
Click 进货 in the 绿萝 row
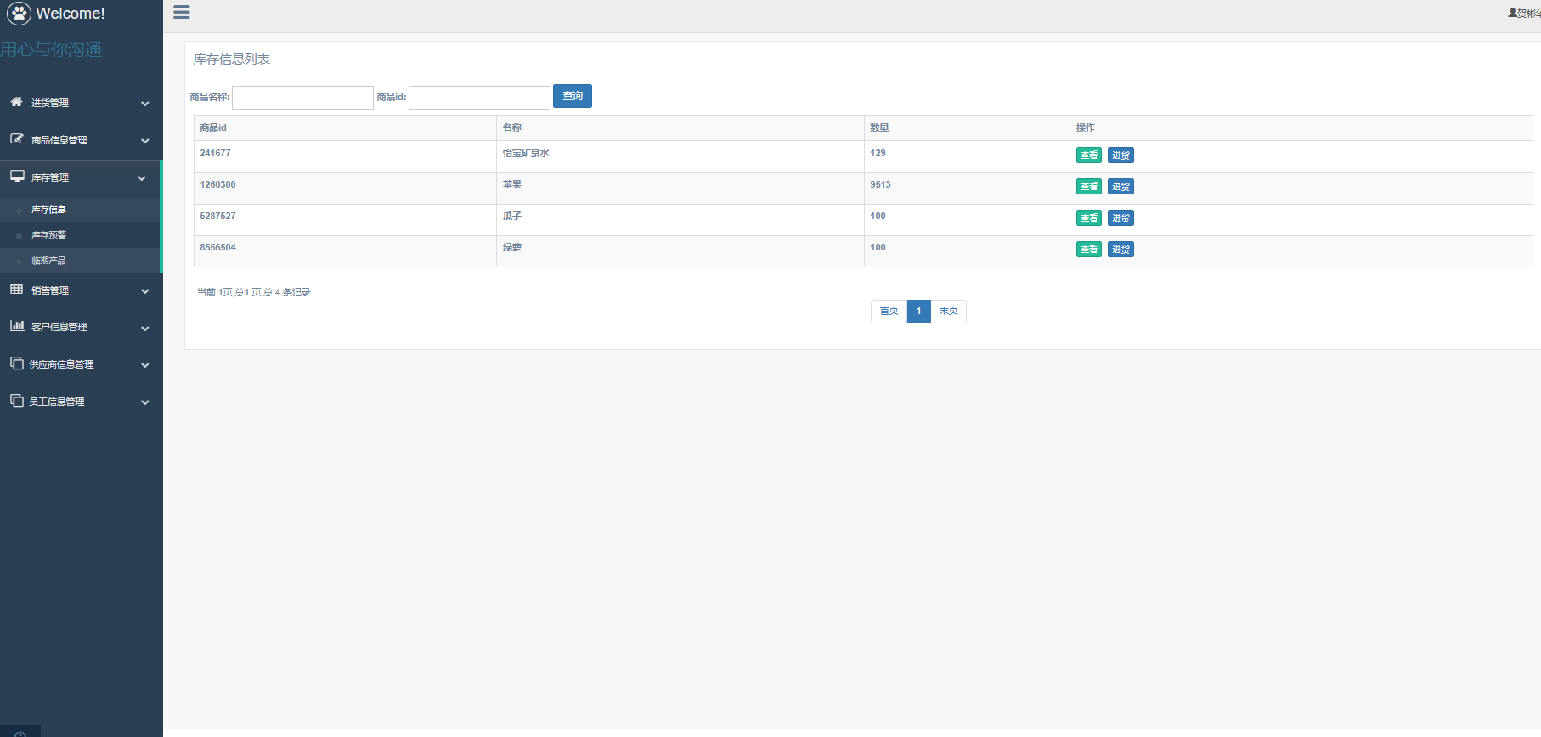tap(1120, 250)
